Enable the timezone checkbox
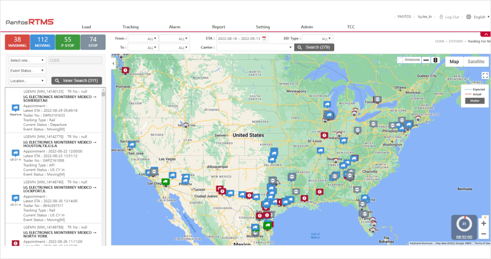 tap(400, 60)
